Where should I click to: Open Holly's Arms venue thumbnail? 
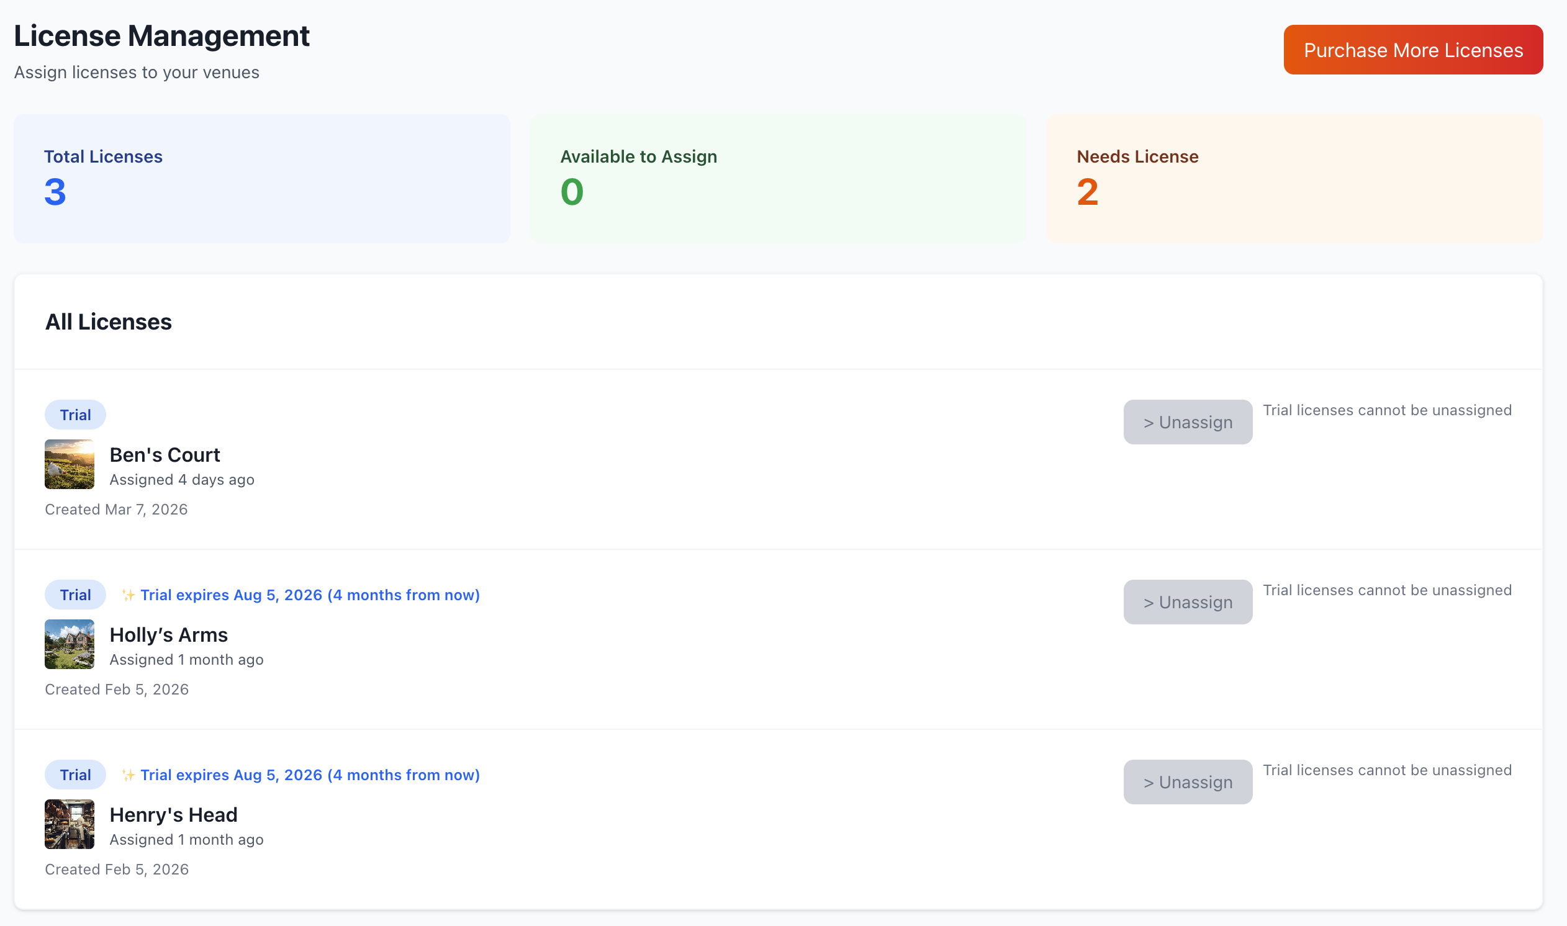tap(69, 644)
